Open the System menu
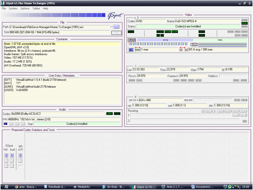The image size is (253, 190). click(x=13, y=8)
